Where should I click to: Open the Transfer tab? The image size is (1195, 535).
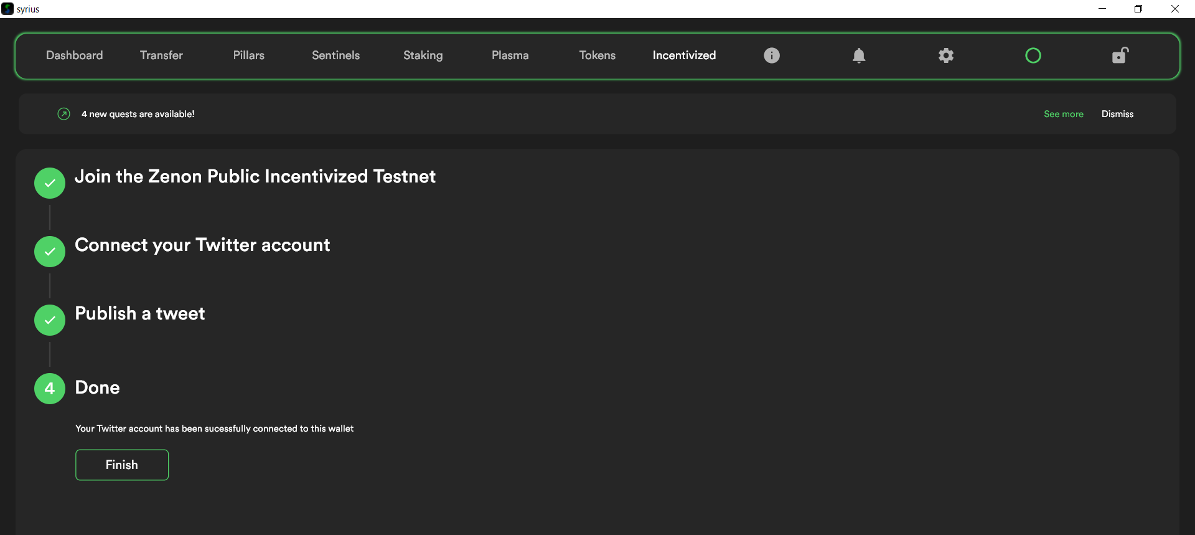point(161,55)
